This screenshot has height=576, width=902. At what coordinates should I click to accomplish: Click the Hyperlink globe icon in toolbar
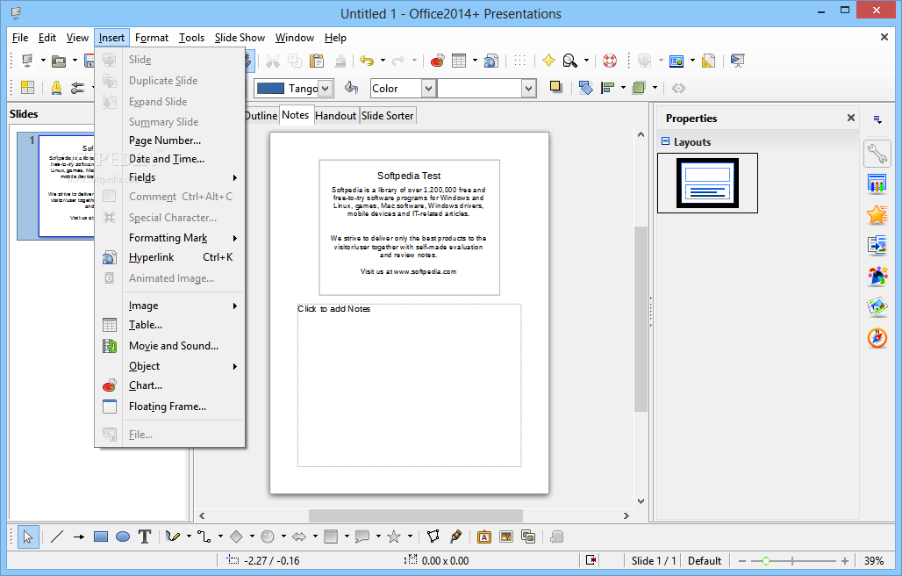(x=490, y=61)
